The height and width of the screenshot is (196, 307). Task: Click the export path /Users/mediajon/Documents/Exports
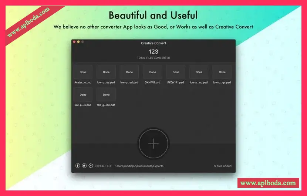point(139,166)
